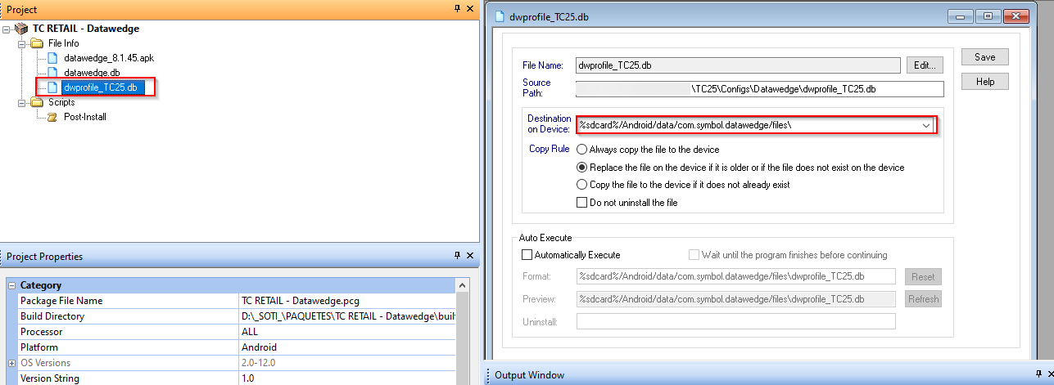1054x385 pixels.
Task: Select datawedge.db in the tree
Action: point(92,73)
